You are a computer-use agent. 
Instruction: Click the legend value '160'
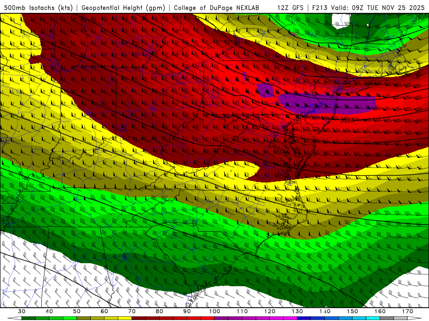point(380,311)
